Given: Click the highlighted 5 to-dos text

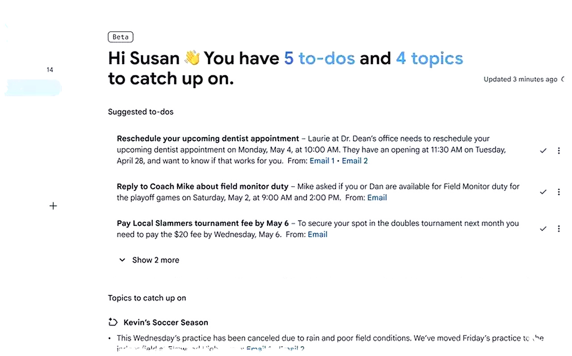Looking at the screenshot, I should (x=320, y=59).
